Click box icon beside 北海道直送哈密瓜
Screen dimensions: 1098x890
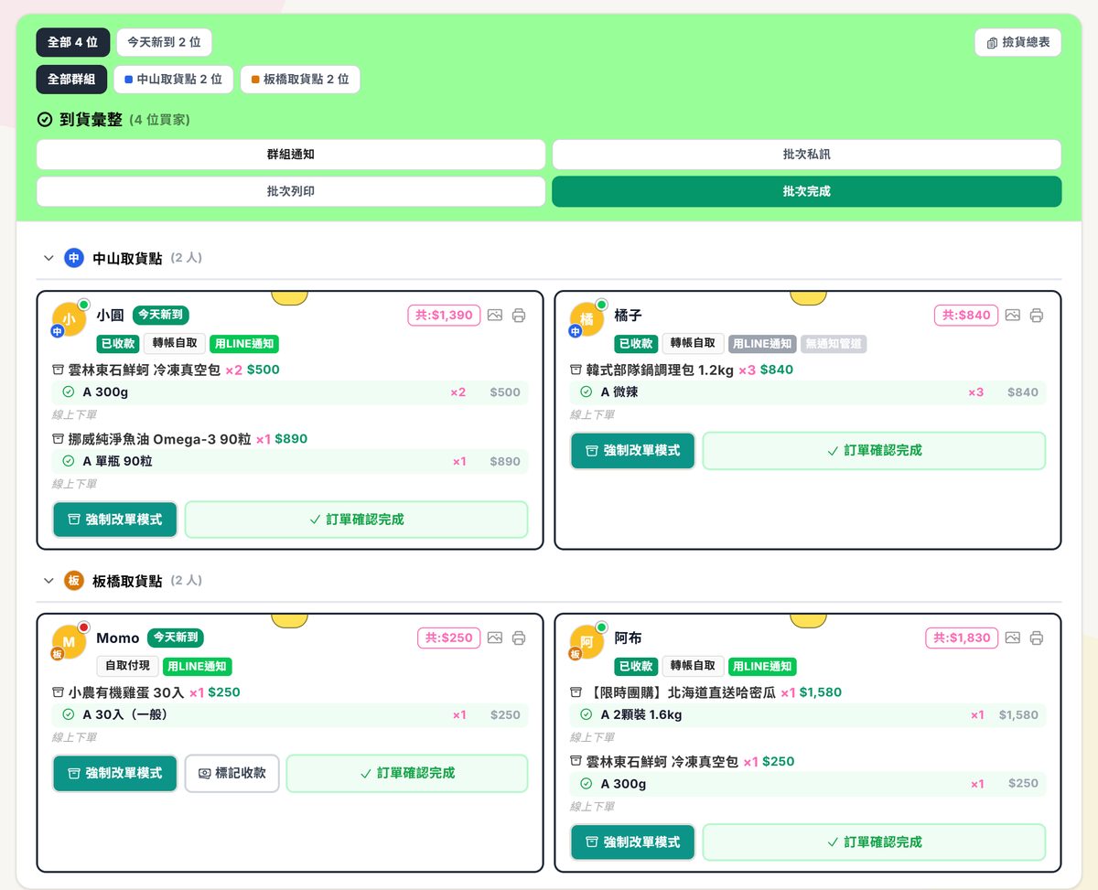[576, 692]
